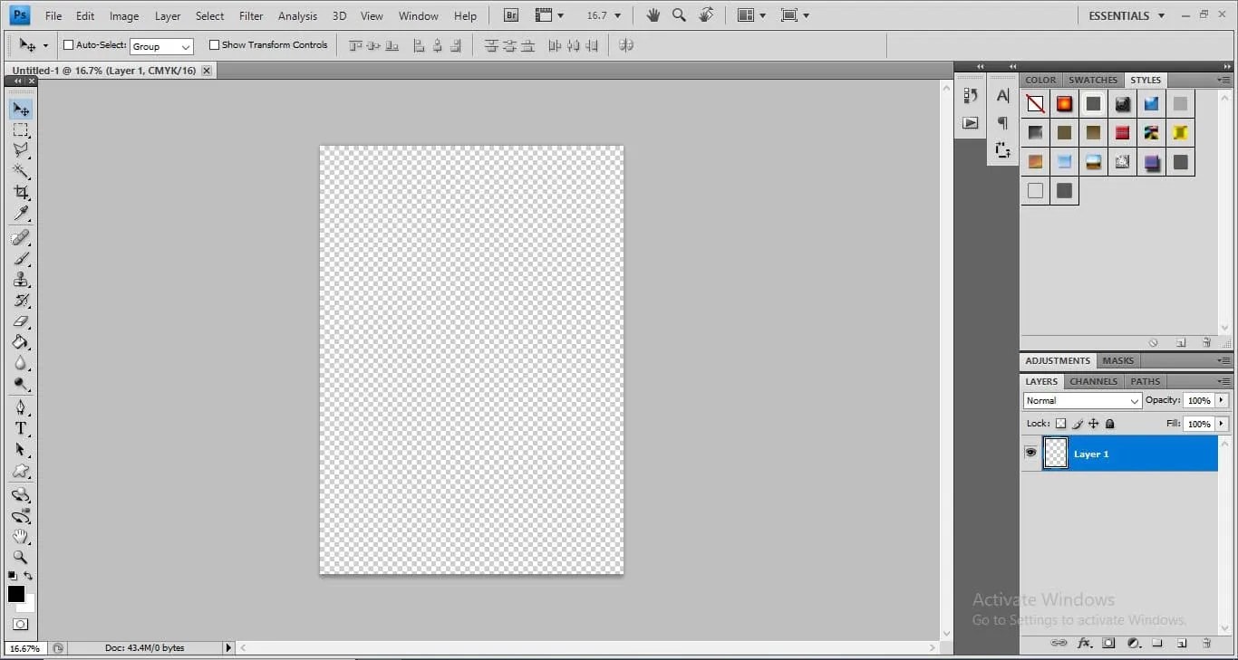The image size is (1238, 660).
Task: Switch to the Channels tab
Action: [x=1093, y=380]
